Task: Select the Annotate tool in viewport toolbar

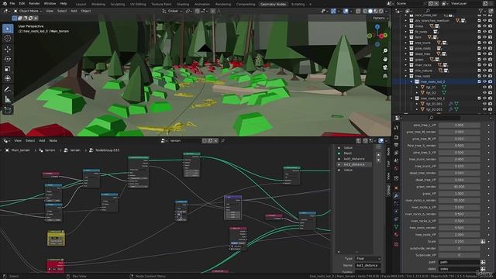Action: coord(8,90)
